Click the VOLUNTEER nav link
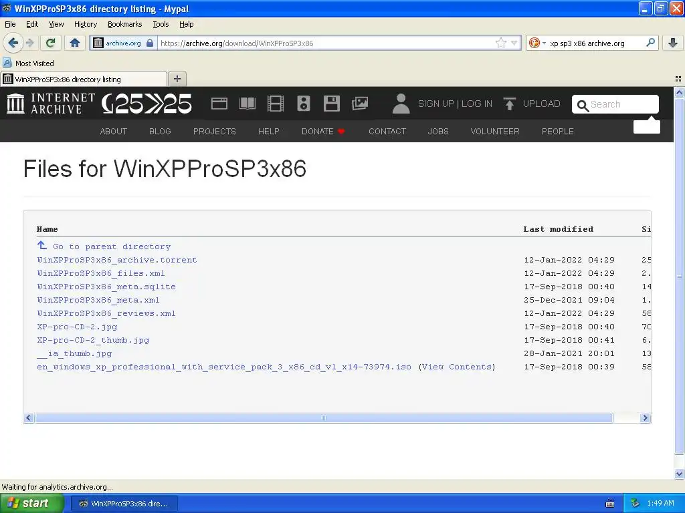The width and height of the screenshot is (685, 513). 495,132
